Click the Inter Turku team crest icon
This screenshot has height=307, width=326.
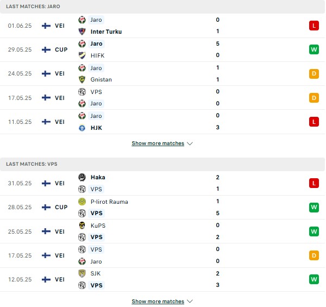(x=82, y=32)
